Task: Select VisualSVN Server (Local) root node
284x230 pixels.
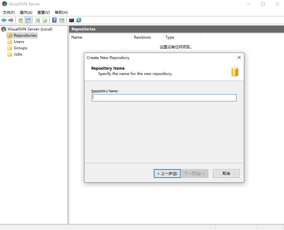Action: coord(30,29)
